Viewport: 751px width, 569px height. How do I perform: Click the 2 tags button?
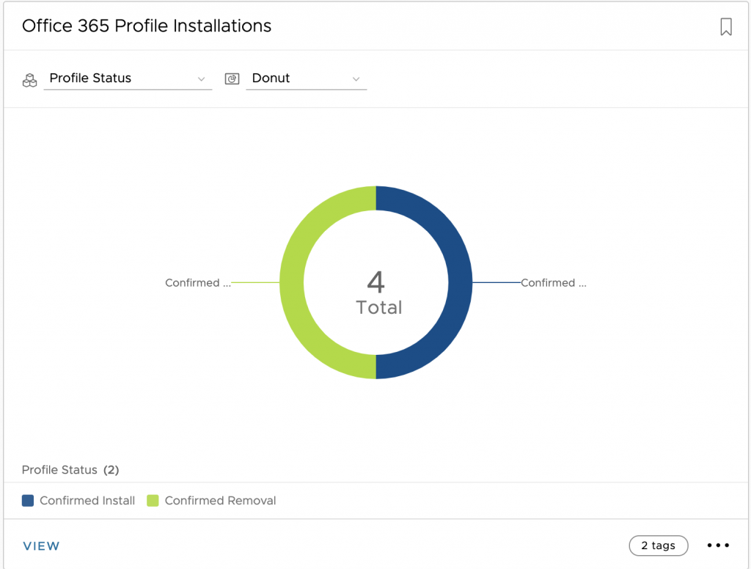coord(658,546)
